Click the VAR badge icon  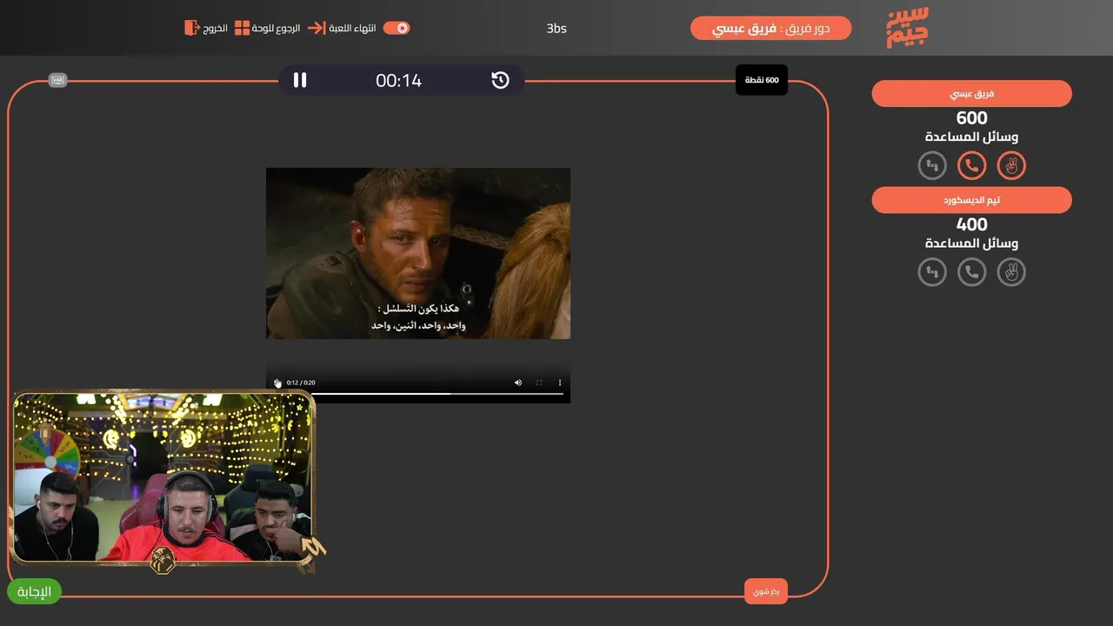tap(58, 80)
